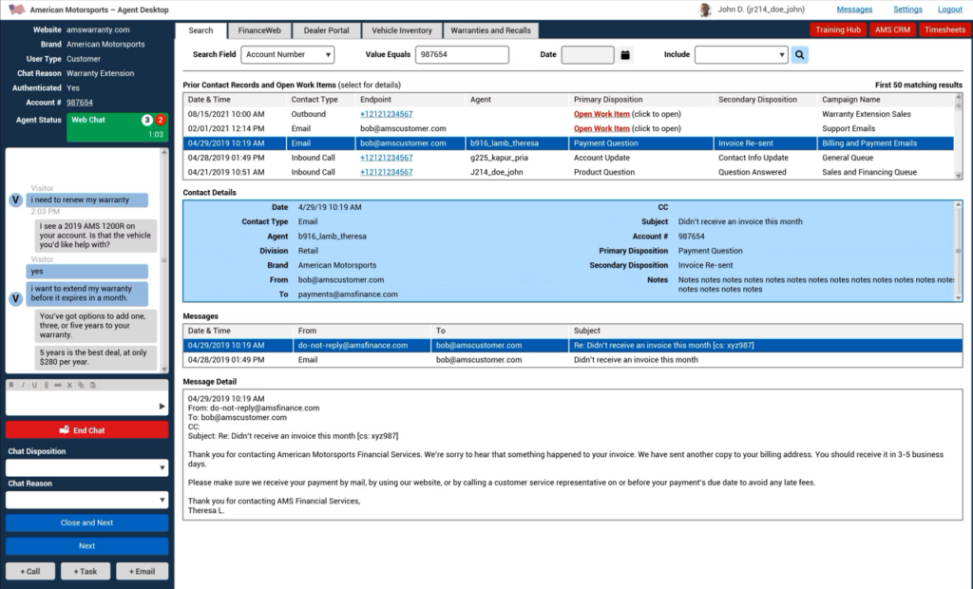Open Settings link in header
973x589 pixels.
(907, 9)
